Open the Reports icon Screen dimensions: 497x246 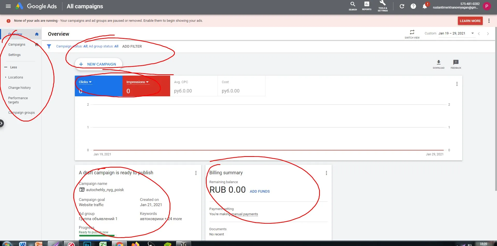coord(366,6)
